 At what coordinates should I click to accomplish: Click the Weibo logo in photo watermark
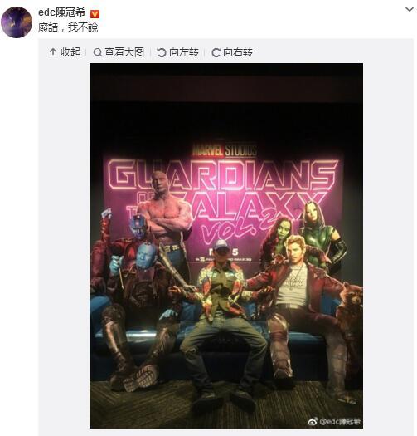pos(313,422)
